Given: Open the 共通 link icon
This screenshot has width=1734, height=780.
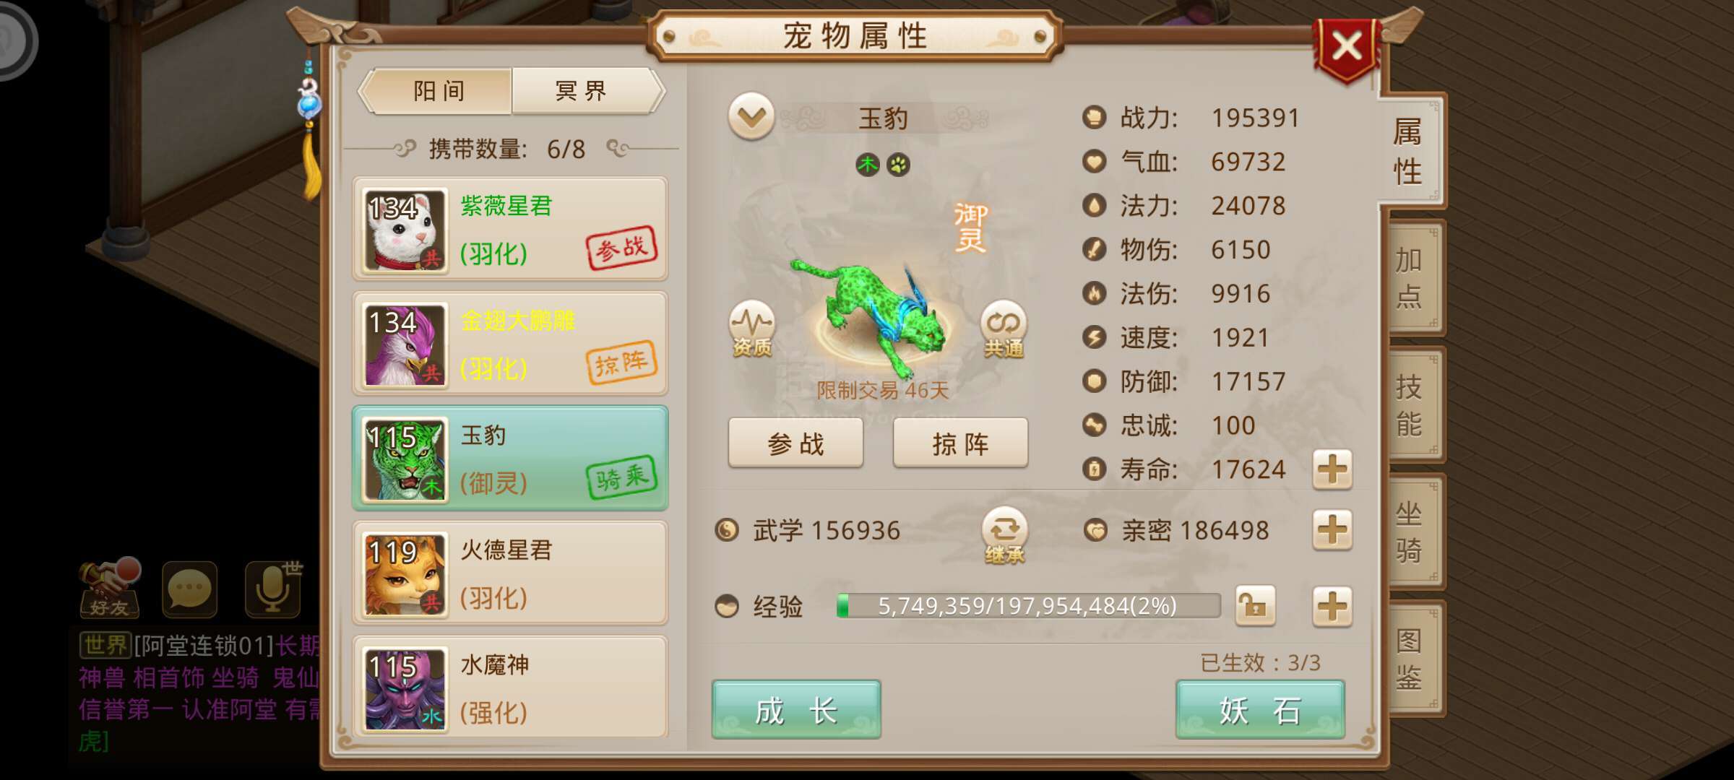Looking at the screenshot, I should pos(1004,329).
